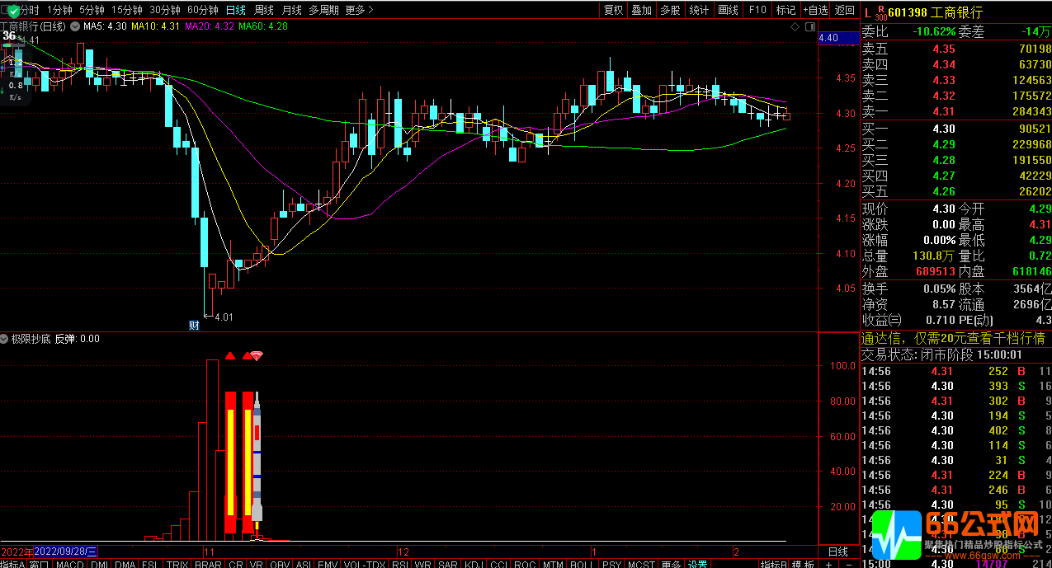This screenshot has height=568, width=1052.
Task: Switch to the 60分钟 period
Action: [x=202, y=10]
